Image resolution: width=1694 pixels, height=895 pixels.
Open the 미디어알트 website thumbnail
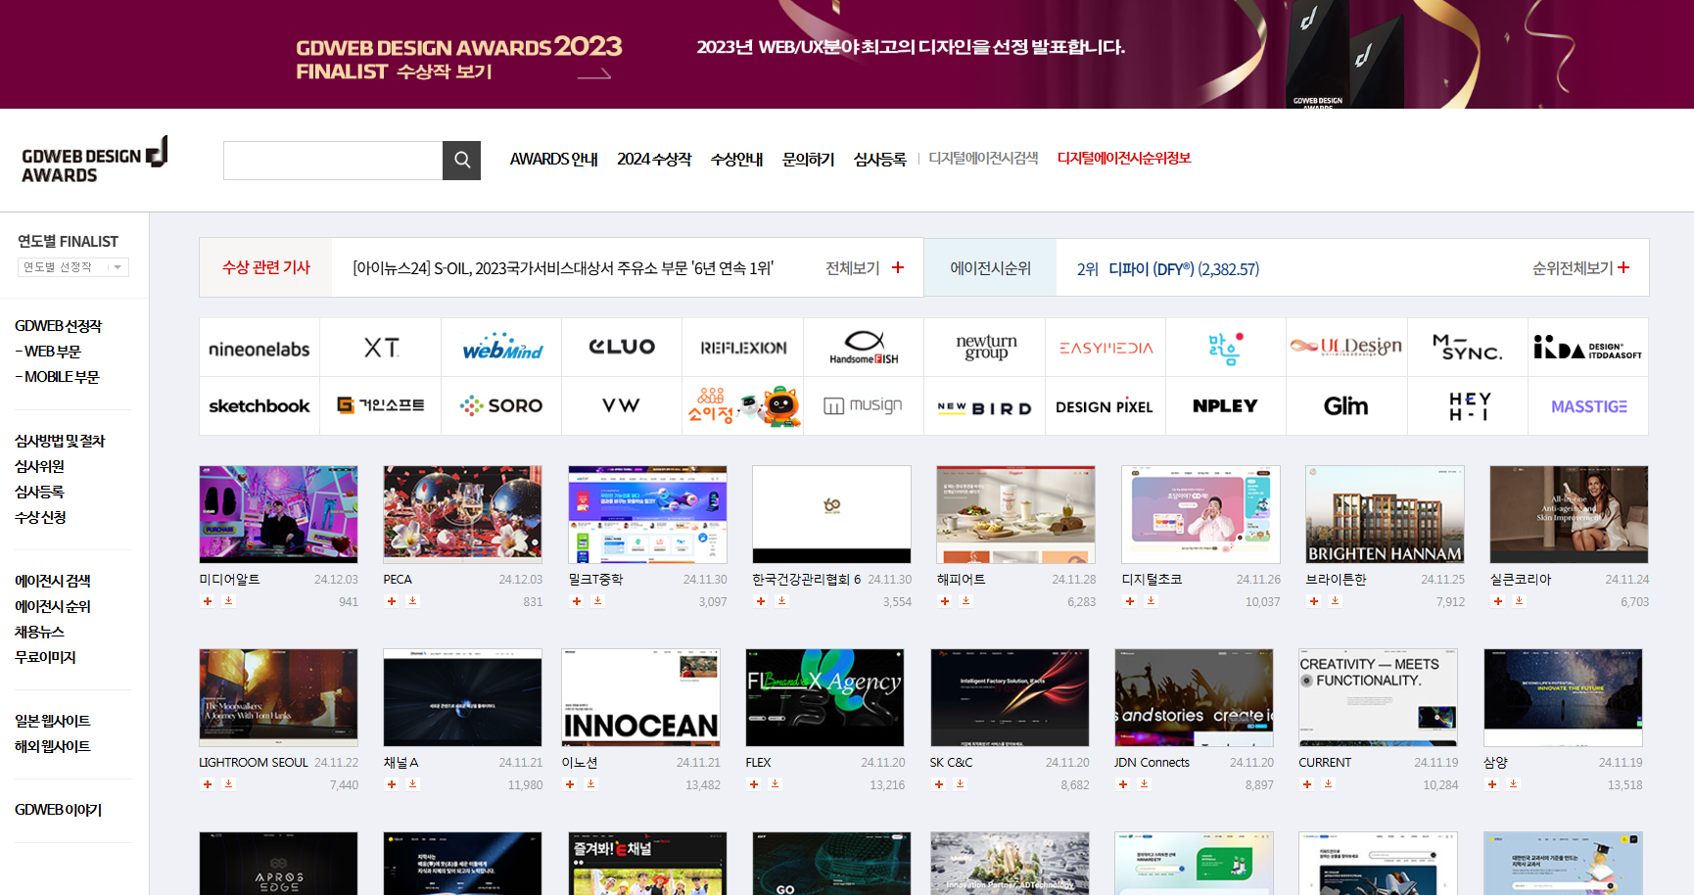point(278,514)
